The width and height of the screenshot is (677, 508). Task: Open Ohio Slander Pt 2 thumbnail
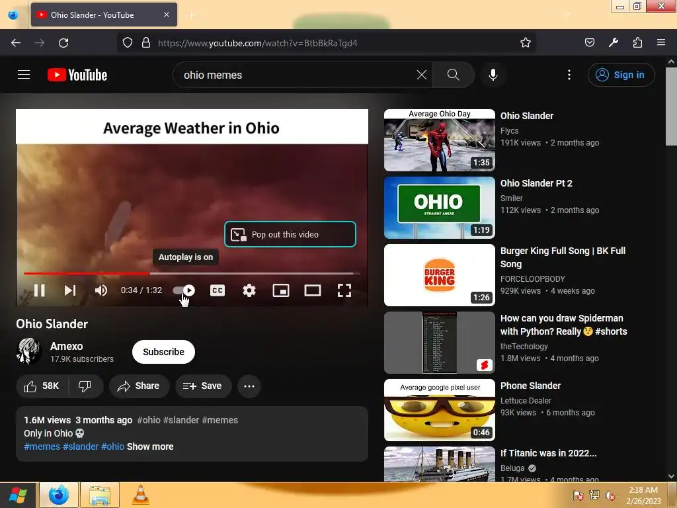pos(440,207)
